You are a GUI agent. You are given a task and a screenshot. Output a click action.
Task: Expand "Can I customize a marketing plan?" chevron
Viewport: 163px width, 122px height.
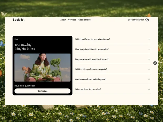pyautogui.click(x=149, y=79)
